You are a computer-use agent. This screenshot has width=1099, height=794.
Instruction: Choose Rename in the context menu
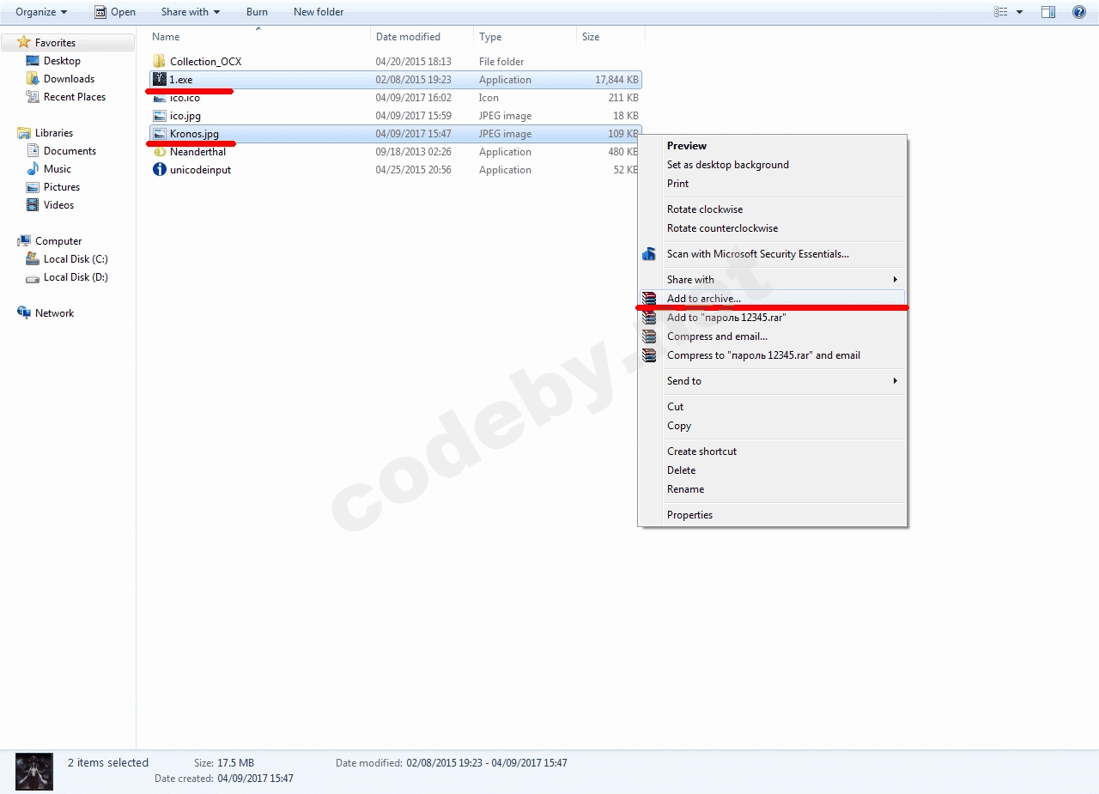[x=686, y=489]
